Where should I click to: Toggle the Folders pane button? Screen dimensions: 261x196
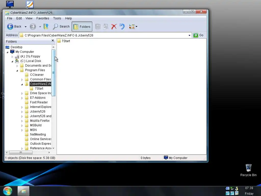click(82, 27)
